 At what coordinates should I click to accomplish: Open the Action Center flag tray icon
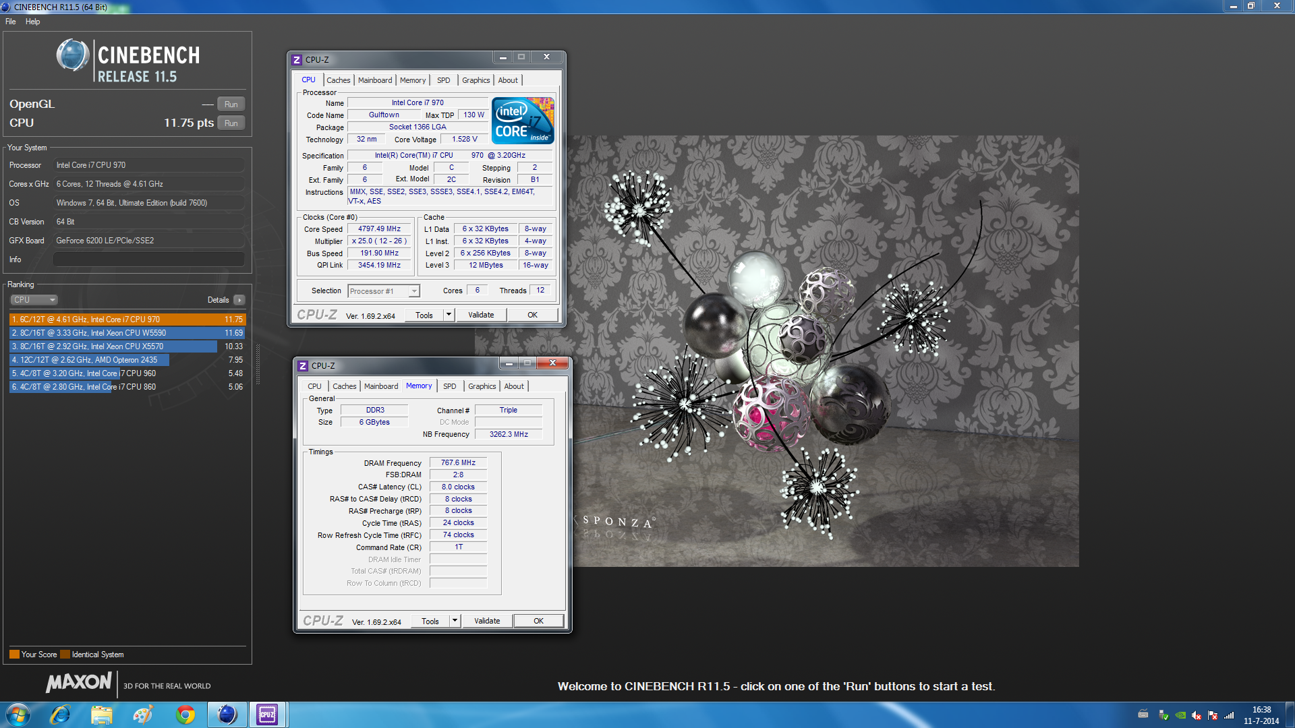click(x=1213, y=715)
